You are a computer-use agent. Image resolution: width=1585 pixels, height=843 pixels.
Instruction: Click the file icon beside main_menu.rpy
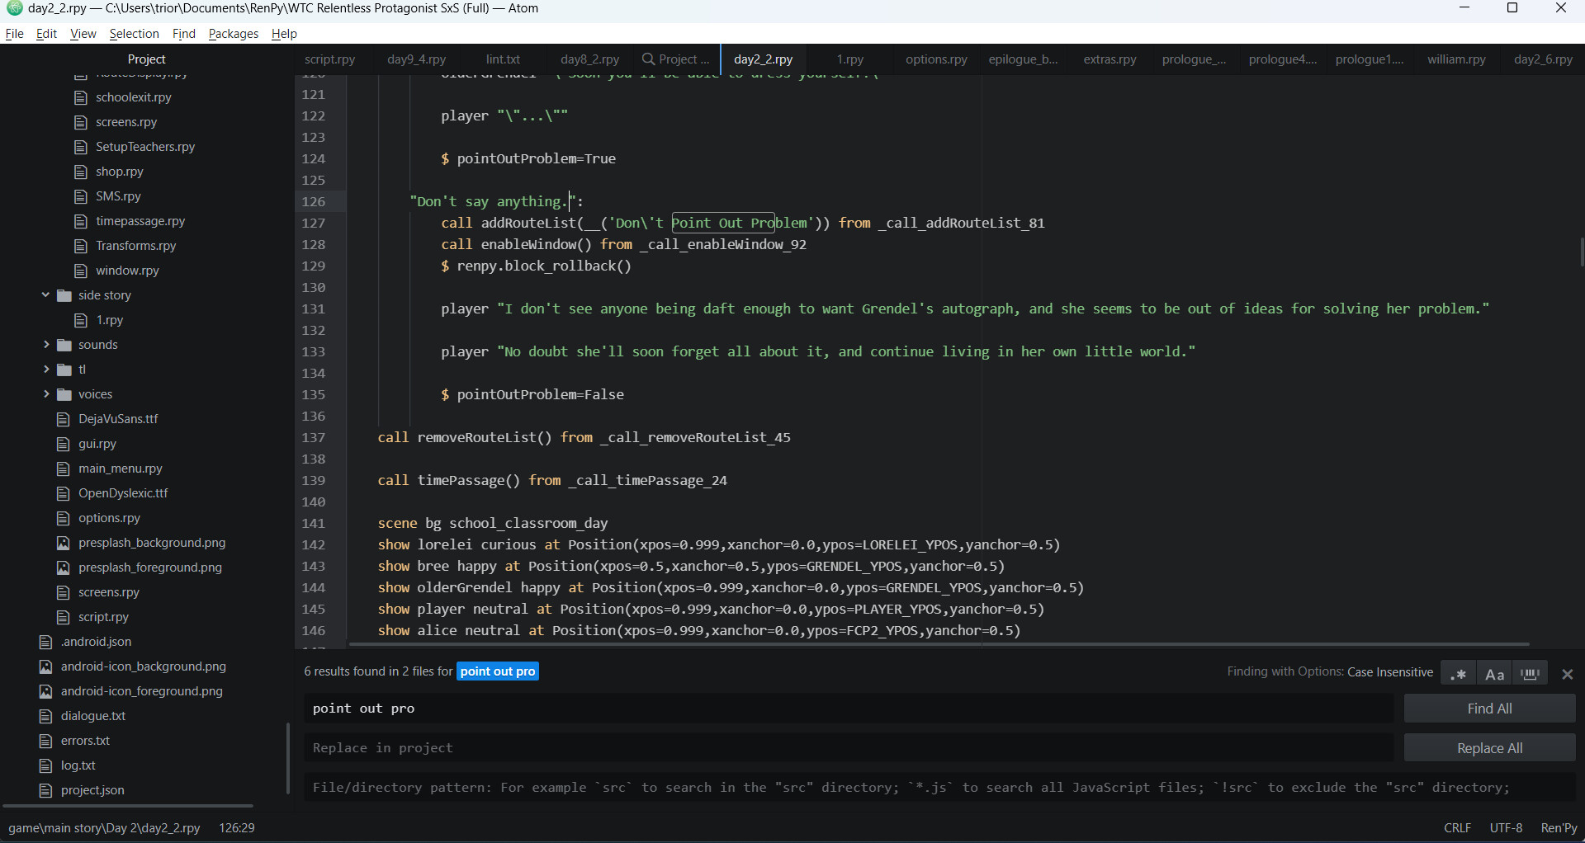coord(62,469)
